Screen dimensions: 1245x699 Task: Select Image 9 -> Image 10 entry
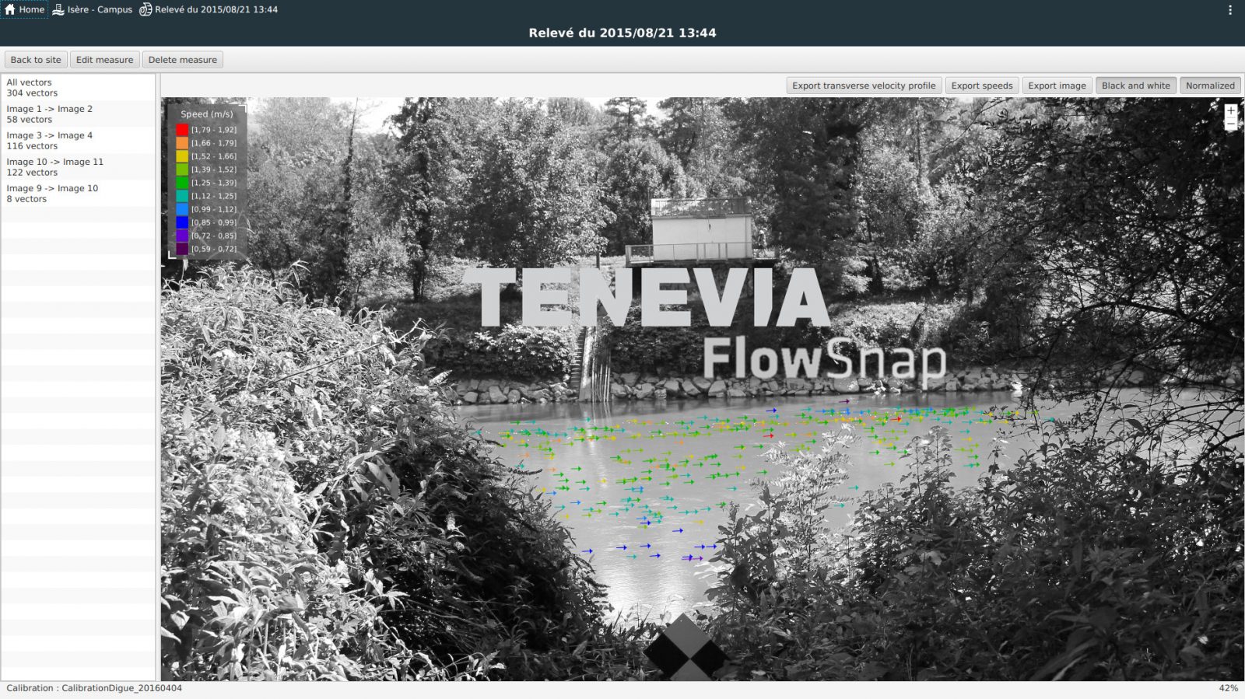78,194
